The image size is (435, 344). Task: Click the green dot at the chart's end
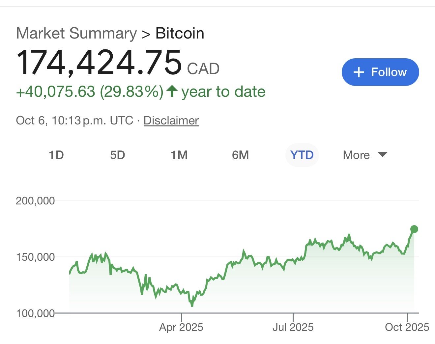point(414,229)
